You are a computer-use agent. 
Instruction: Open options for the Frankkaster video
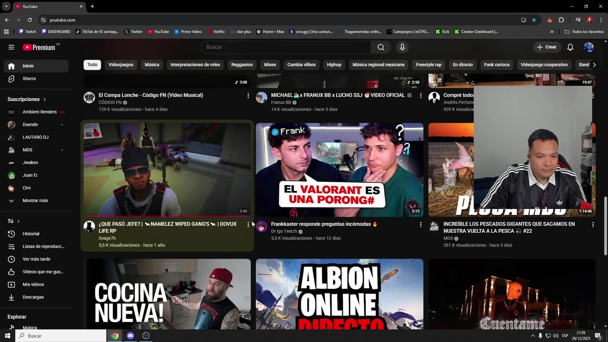click(420, 224)
